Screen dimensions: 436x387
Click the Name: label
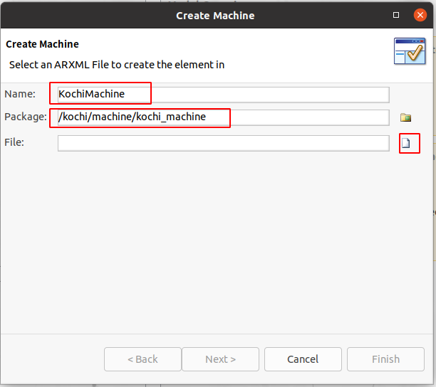(x=20, y=94)
